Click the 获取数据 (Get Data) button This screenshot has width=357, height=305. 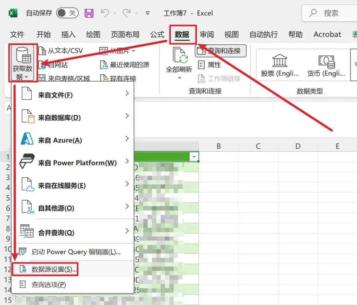pyautogui.click(x=22, y=63)
